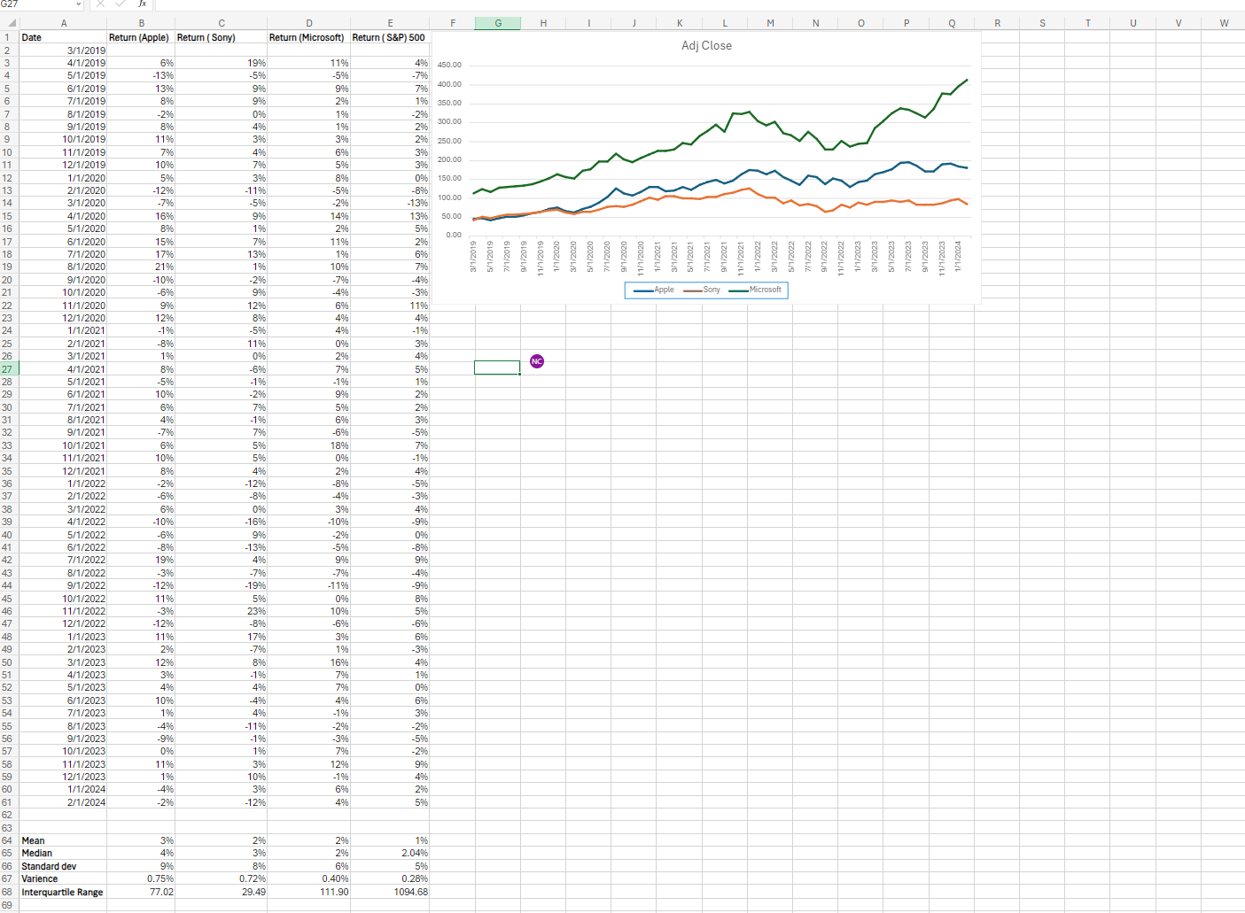This screenshot has height=913, width=1245.
Task: Click the chart title Adj Close
Action: point(706,45)
